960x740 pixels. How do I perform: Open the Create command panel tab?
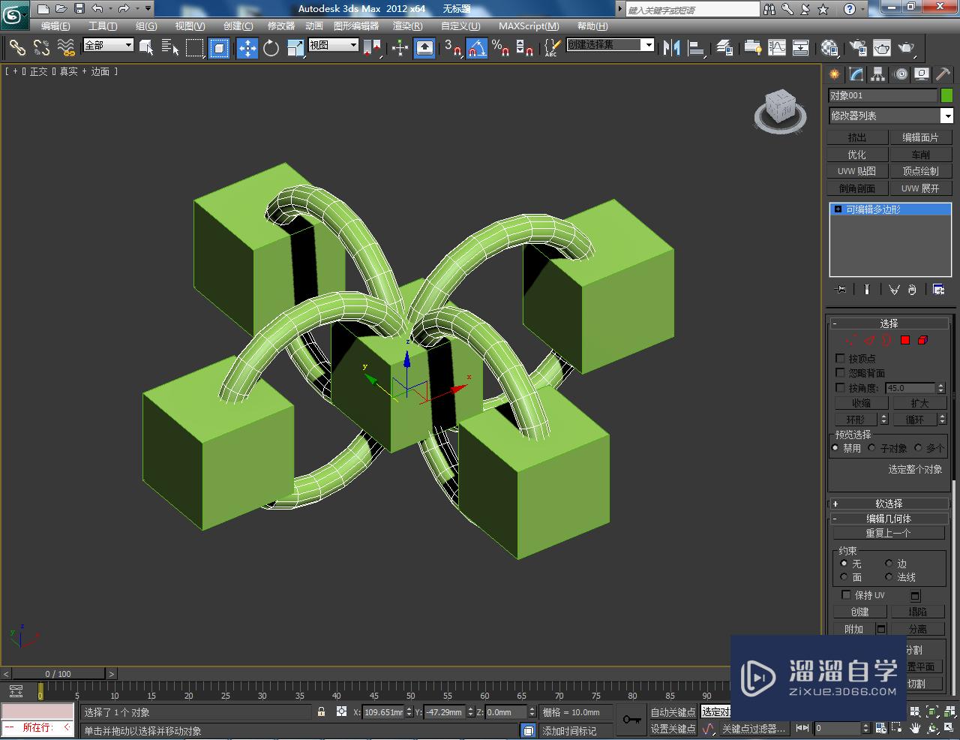835,74
